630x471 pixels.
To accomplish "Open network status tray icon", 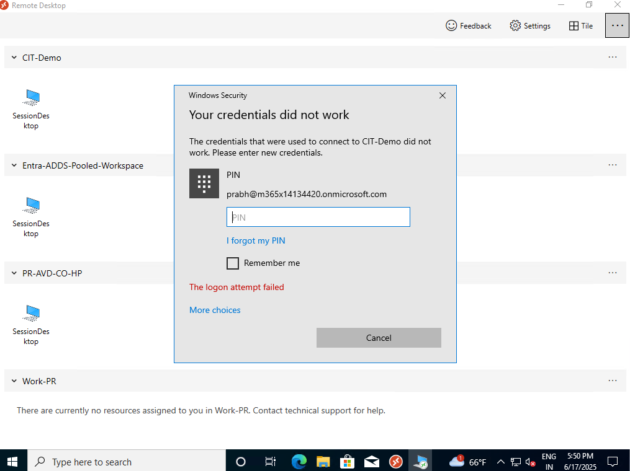I will click(x=516, y=462).
